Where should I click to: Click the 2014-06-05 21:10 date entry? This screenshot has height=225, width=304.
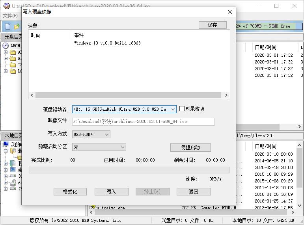[274, 161]
